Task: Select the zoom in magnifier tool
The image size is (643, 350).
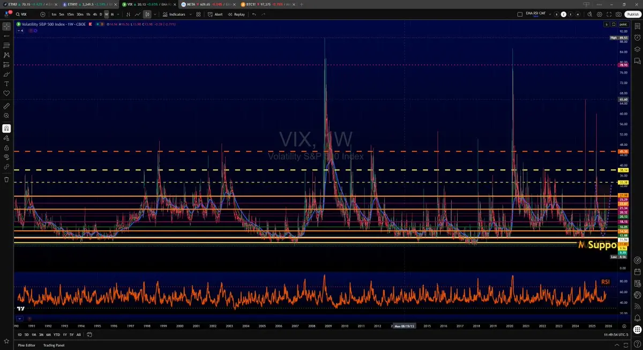Action: (x=6, y=116)
